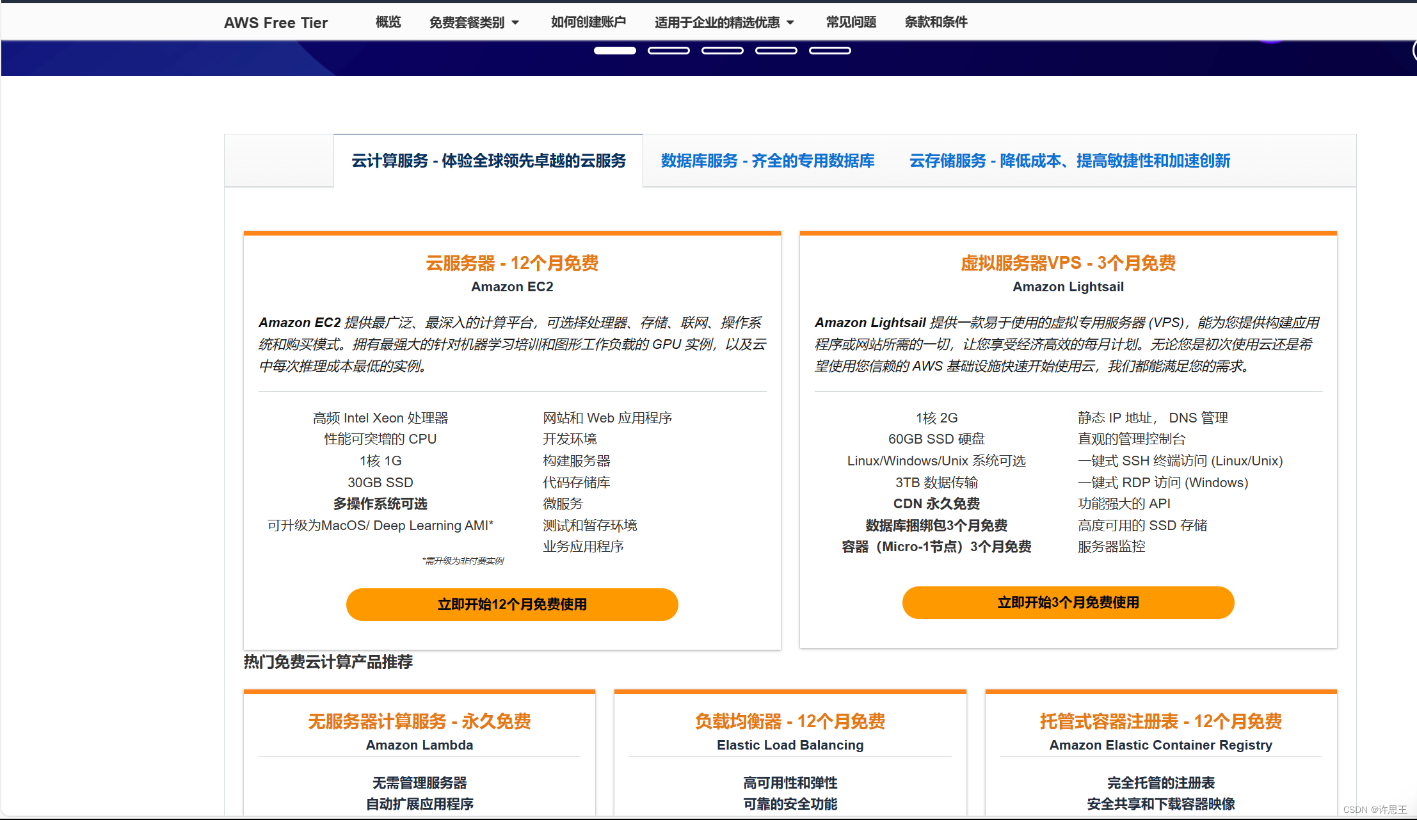
Task: Select 多操作系统可选 bold text
Action: click(x=380, y=504)
